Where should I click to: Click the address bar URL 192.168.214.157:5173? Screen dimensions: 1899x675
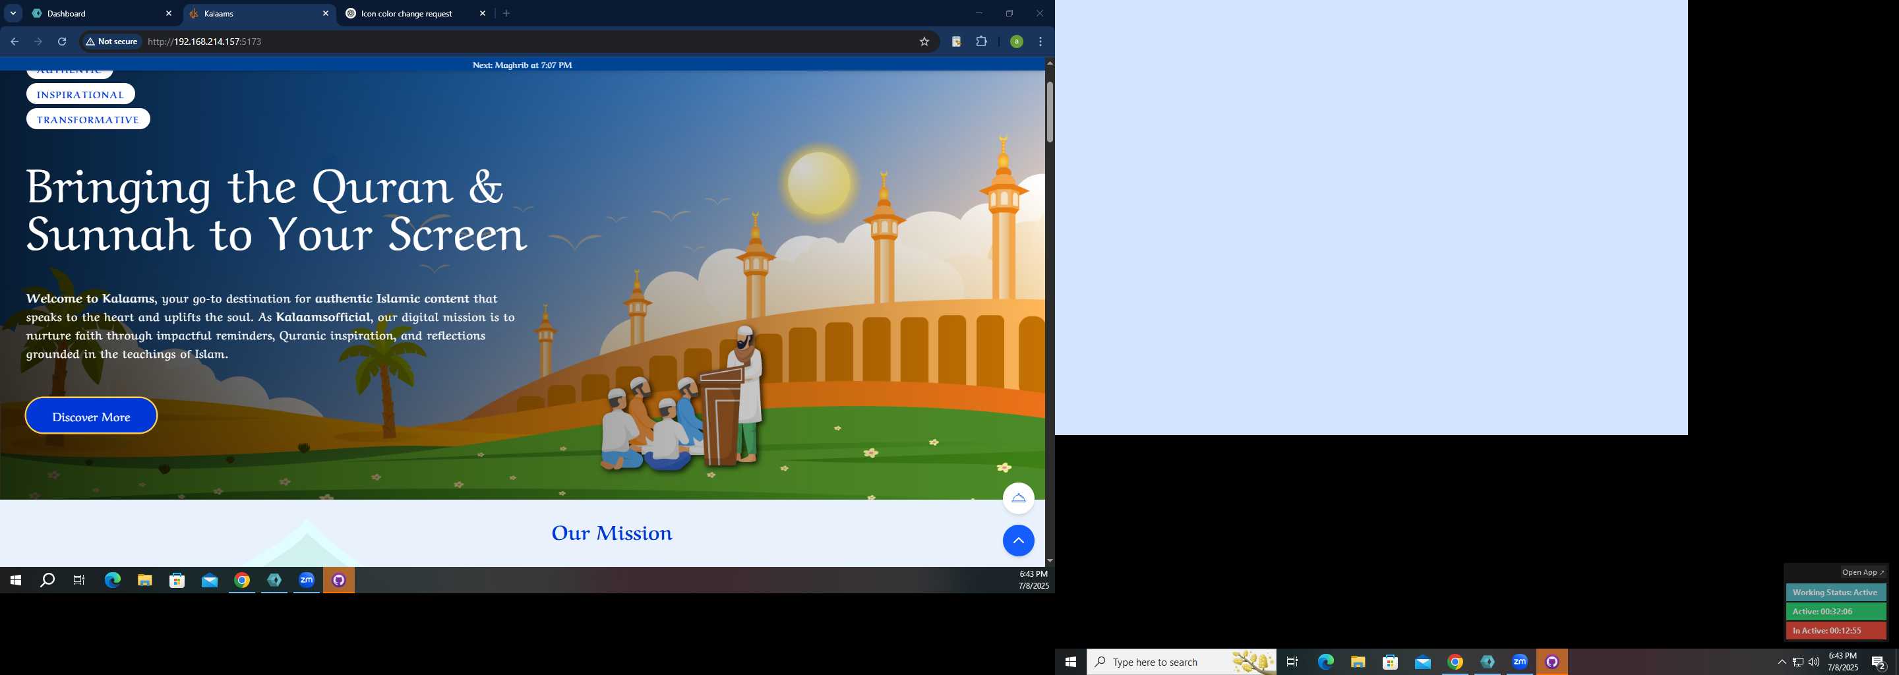[204, 42]
